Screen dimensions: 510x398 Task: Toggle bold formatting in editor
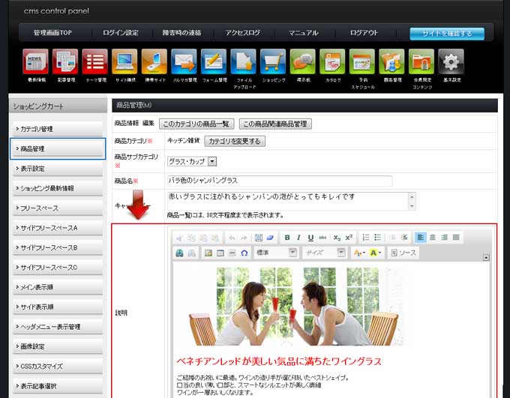point(287,238)
